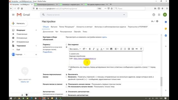
Task: Insert image icon in signature toolbar
Action: [111, 49]
